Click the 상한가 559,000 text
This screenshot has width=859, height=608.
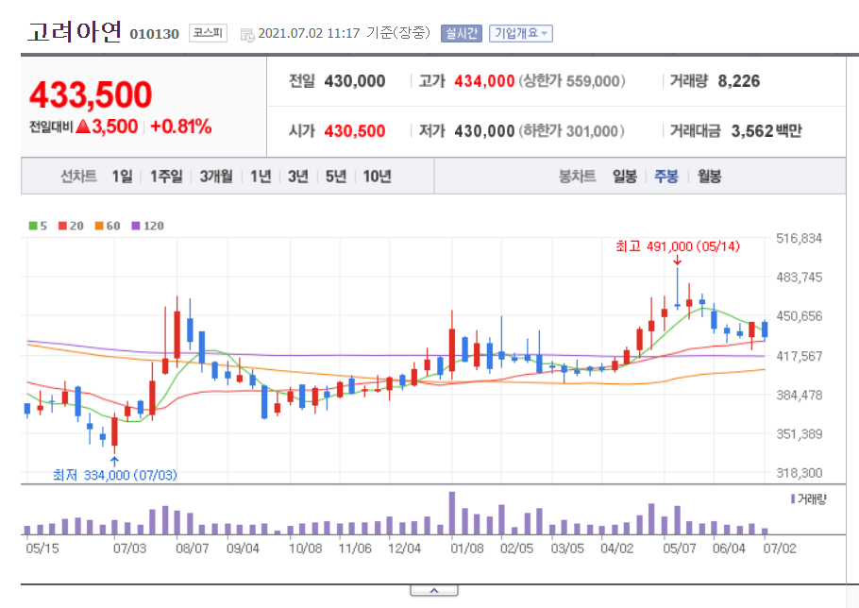[x=572, y=81]
